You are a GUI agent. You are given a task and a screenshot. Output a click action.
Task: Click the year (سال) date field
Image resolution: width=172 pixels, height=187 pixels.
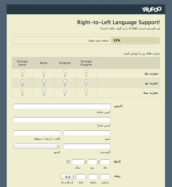(78, 162)
